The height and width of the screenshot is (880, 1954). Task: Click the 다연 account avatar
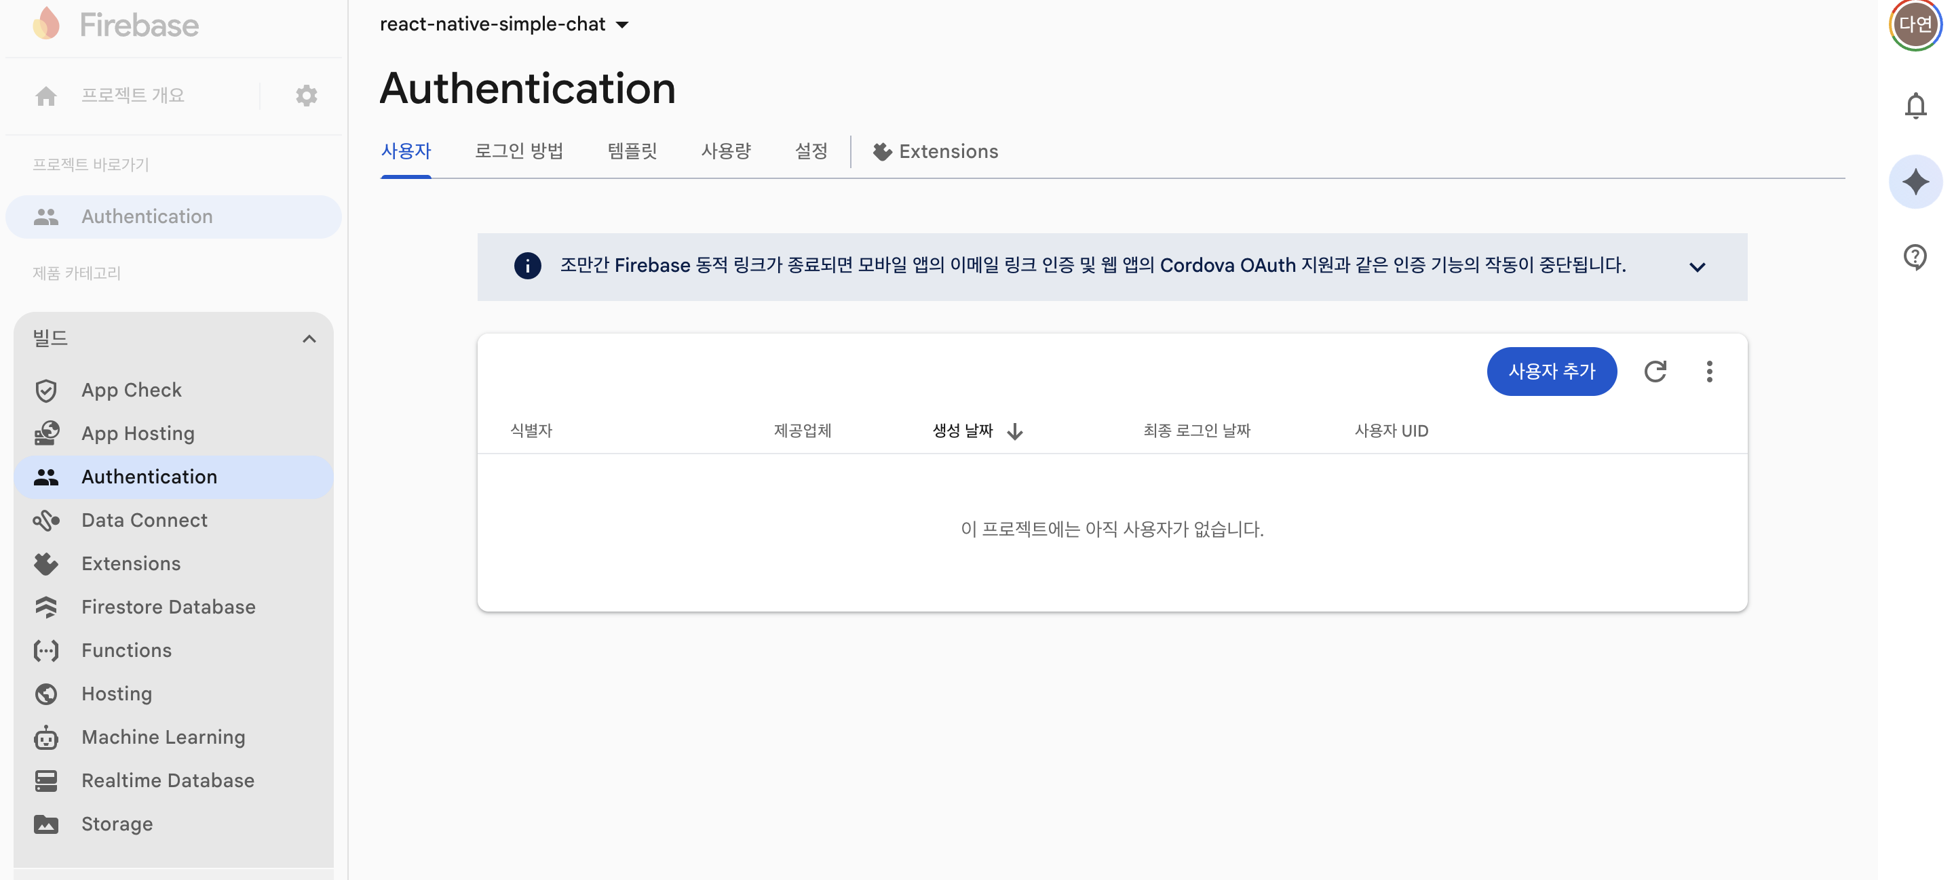(x=1915, y=25)
